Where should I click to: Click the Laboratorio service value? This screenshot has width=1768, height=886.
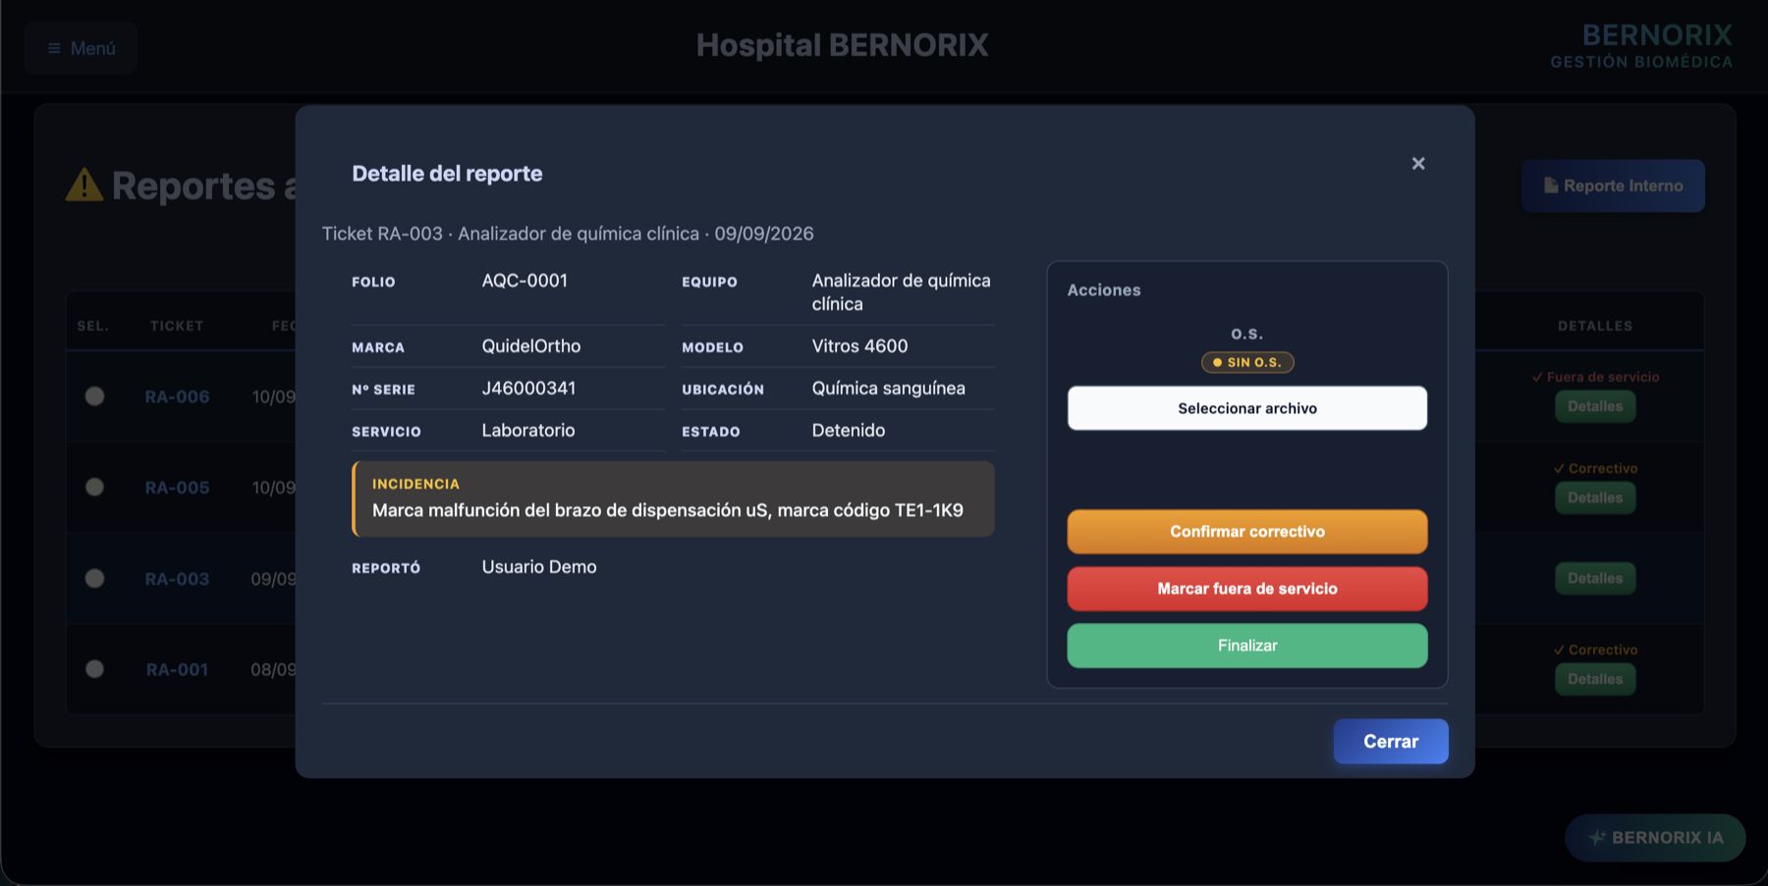(x=528, y=431)
